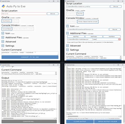Select One Directory in the top-left window

(x=7, y=21)
